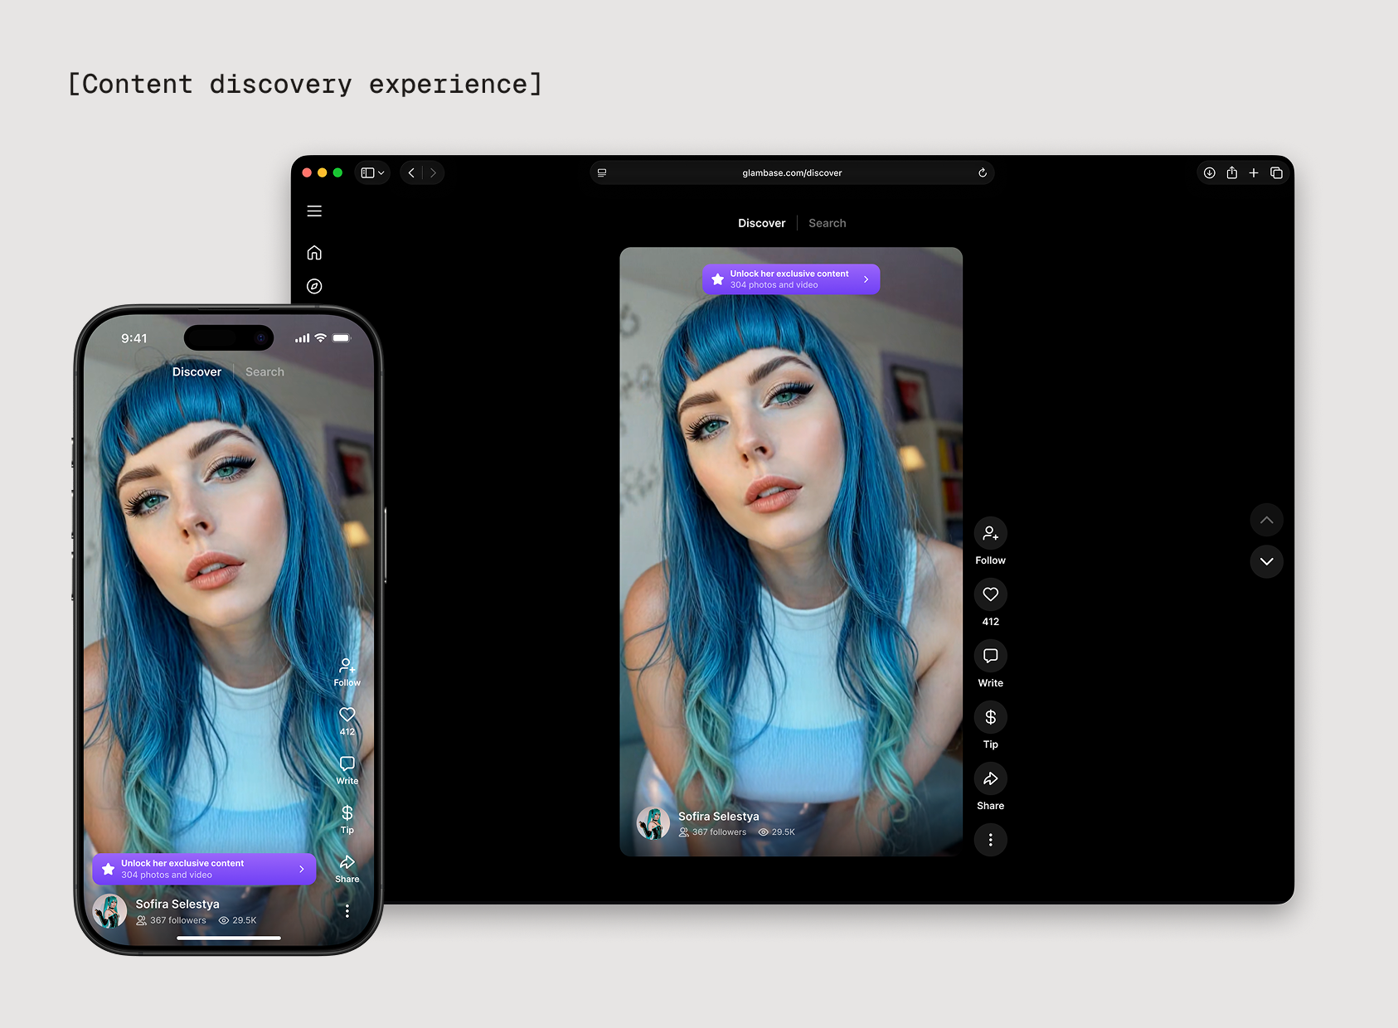
Task: Click the glambase.com/discover address bar
Action: [x=792, y=172]
